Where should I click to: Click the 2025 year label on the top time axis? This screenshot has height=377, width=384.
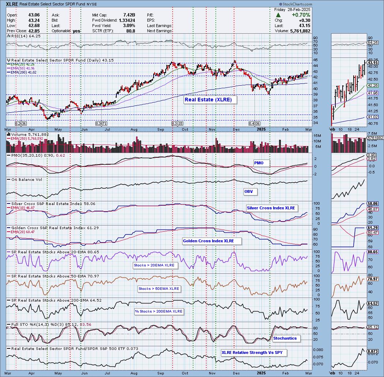(x=261, y=130)
